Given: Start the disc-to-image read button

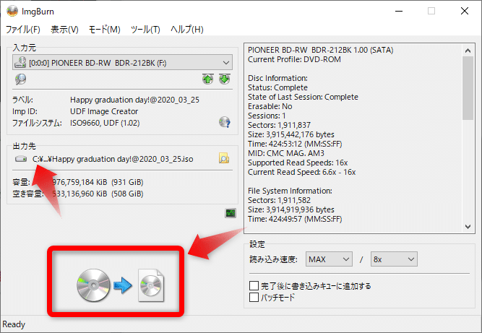Looking at the screenshot, I should [x=120, y=285].
